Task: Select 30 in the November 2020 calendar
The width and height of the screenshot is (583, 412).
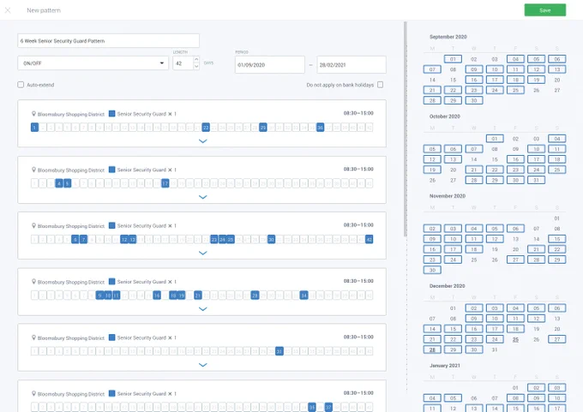Action: click(432, 270)
